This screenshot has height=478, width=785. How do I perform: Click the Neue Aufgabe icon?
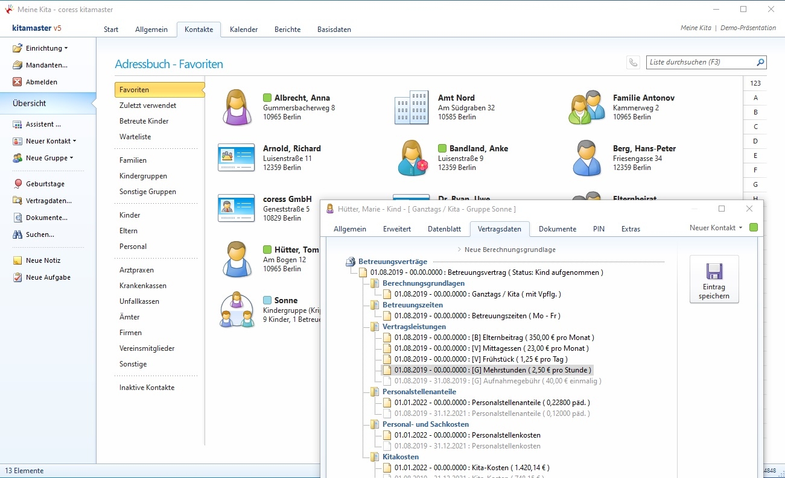(x=17, y=277)
